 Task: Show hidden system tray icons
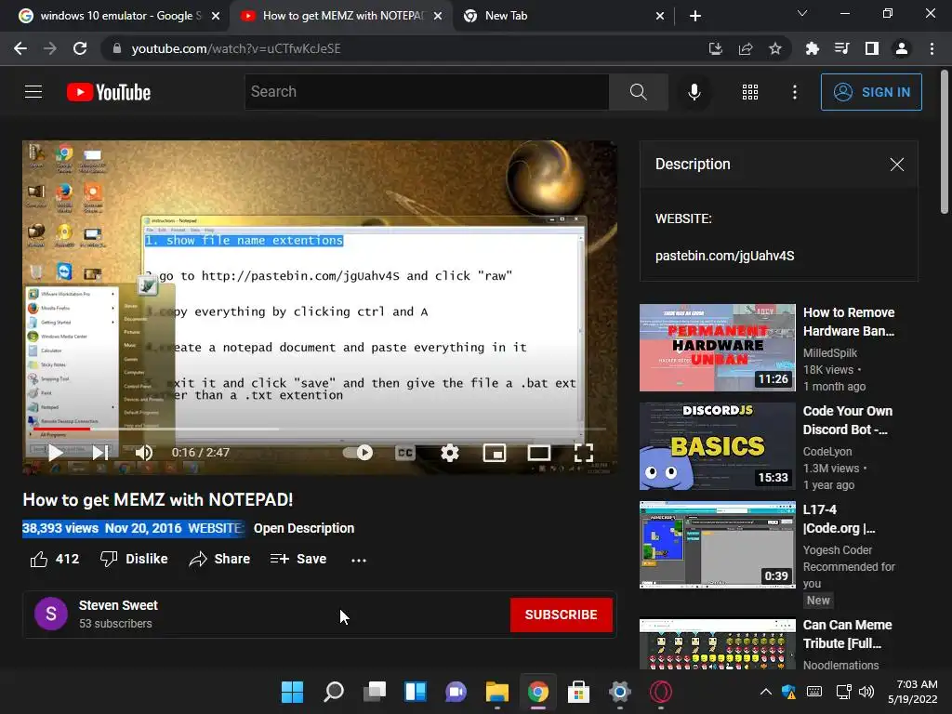coord(766,692)
